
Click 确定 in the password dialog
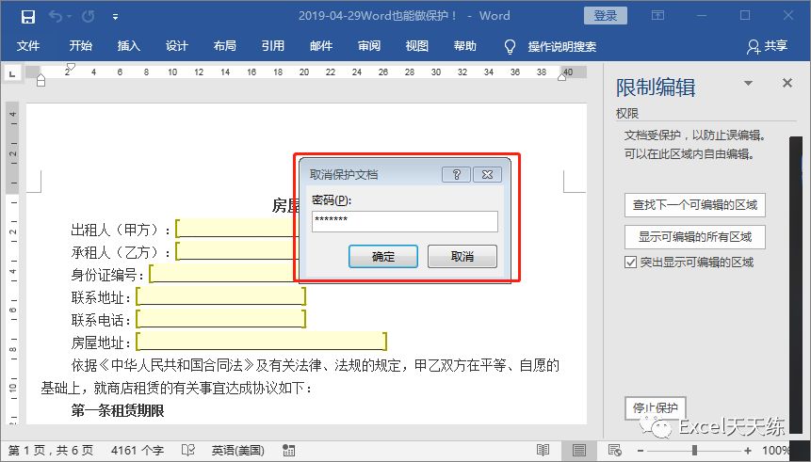click(x=383, y=256)
